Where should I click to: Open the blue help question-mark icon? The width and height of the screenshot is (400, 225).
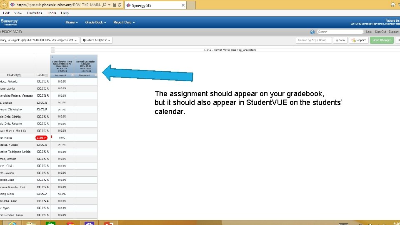pyautogui.click(x=312, y=32)
